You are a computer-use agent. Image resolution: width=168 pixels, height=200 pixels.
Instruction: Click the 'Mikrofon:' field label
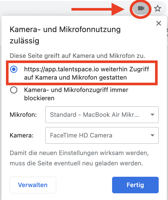[x=23, y=115]
